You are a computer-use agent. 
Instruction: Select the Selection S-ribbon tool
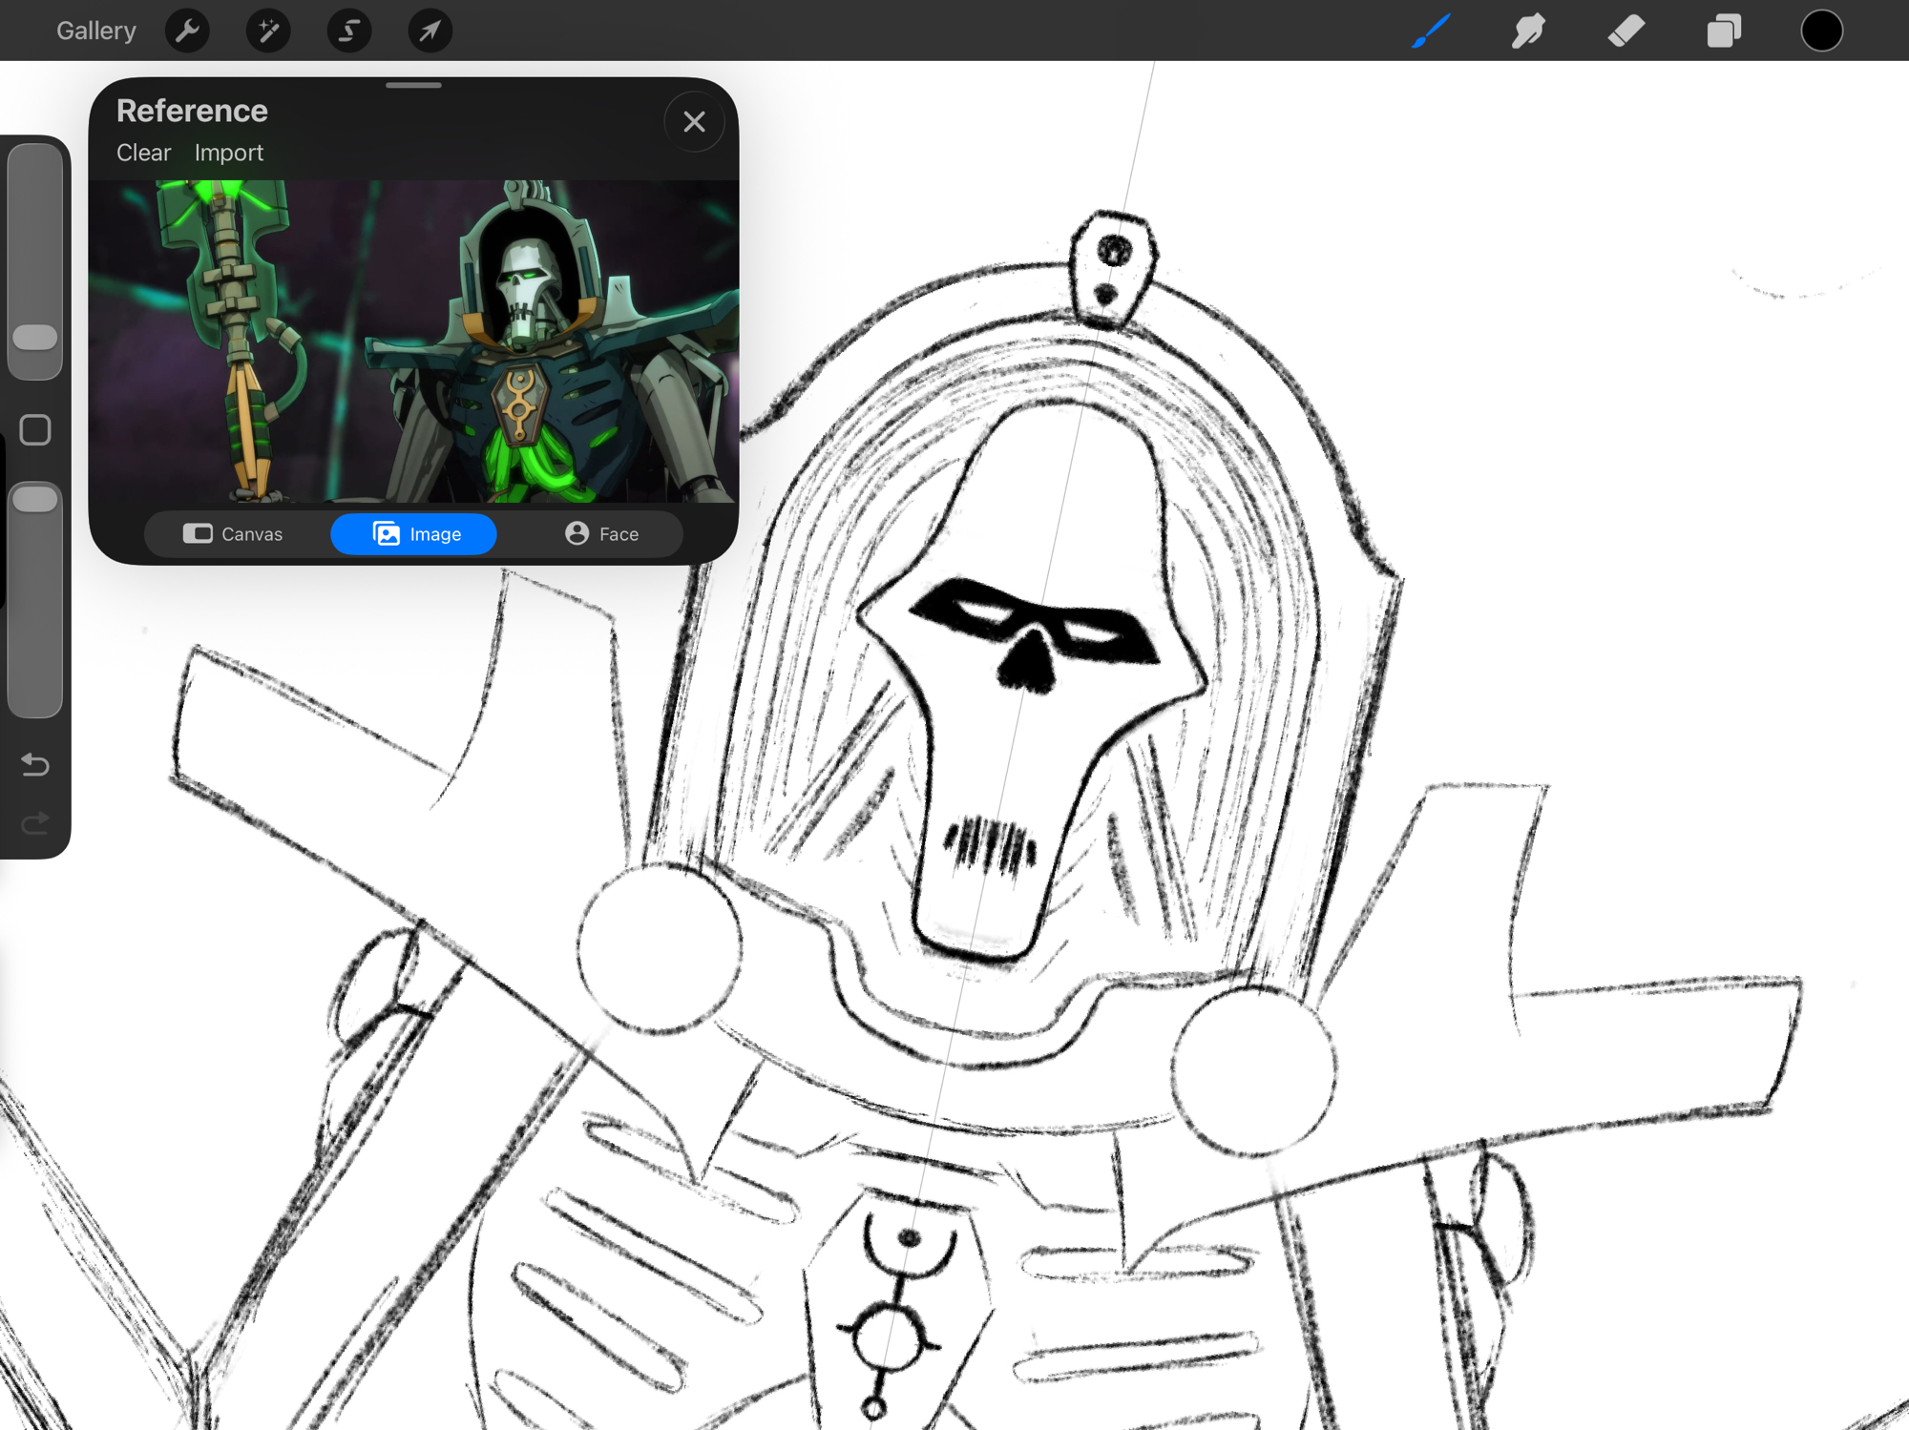pos(349,31)
